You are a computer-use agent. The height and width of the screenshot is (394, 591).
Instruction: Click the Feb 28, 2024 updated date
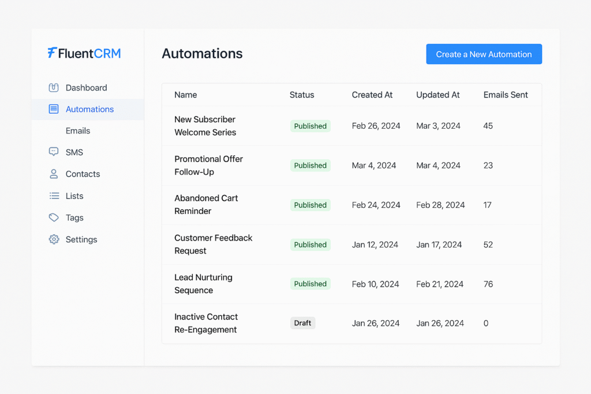tap(440, 205)
